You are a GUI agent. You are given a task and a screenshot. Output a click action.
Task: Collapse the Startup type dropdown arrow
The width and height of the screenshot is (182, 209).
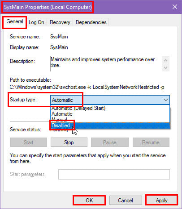click(x=166, y=100)
